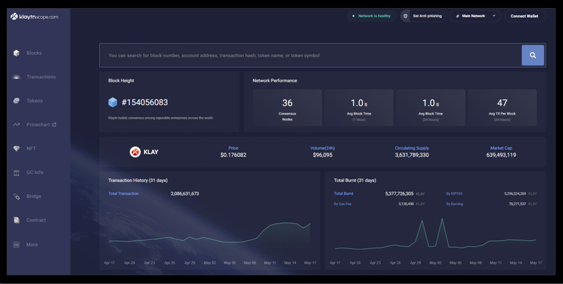This screenshot has width=563, height=284.
Task: Click the 36 Consensus Nodes card
Action: coord(287,108)
